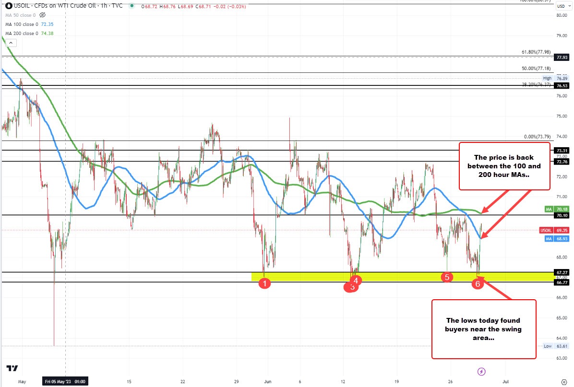Click the MA 200 value 74.38
The width and height of the screenshot is (574, 387).
pyautogui.click(x=47, y=33)
